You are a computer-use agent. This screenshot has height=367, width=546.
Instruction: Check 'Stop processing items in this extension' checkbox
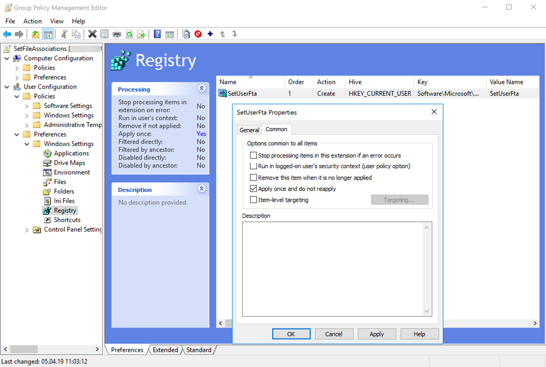(x=254, y=155)
